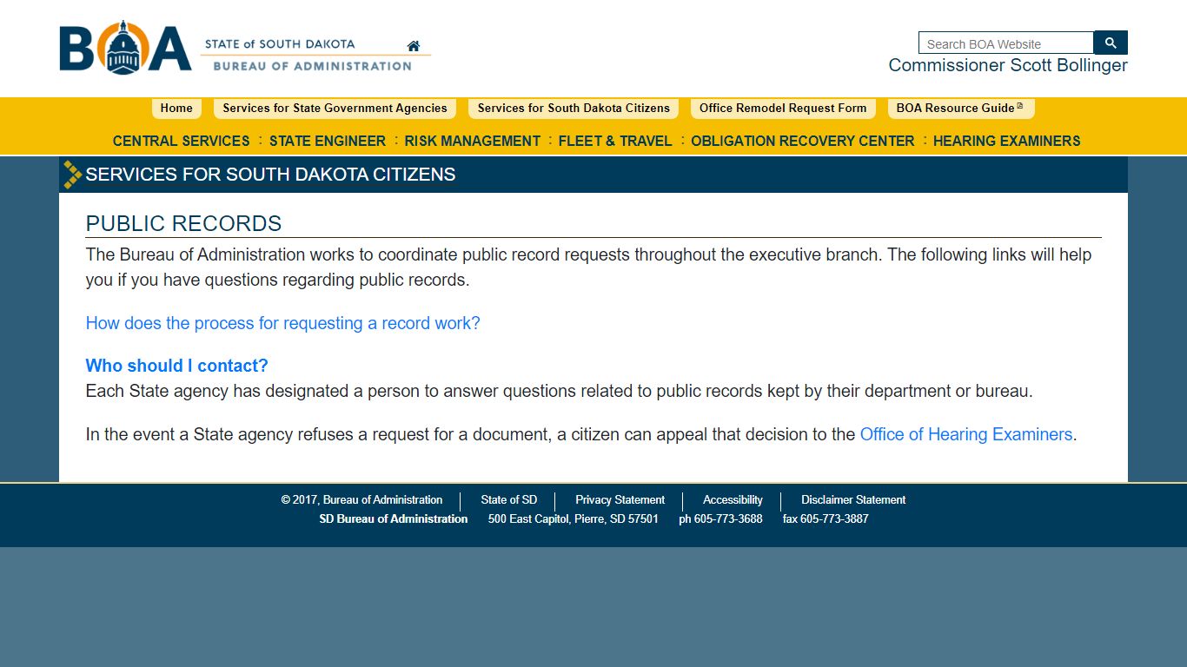Viewport: 1187px width, 667px height.
Task: Click the BOA capitol dome logo
Action: [125, 48]
